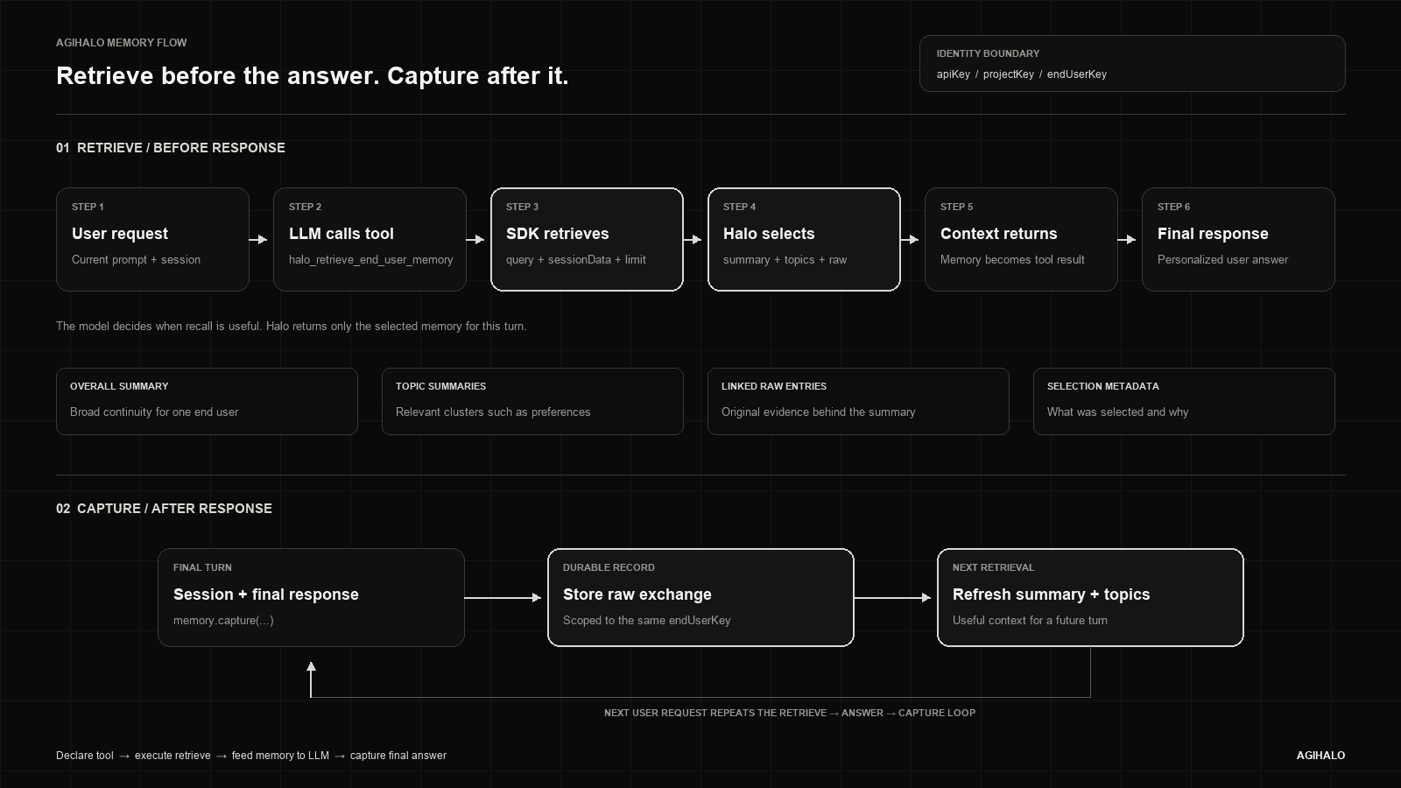1401x788 pixels.
Task: Click the 'NEXT RETRIEVAL' label
Action: click(993, 568)
